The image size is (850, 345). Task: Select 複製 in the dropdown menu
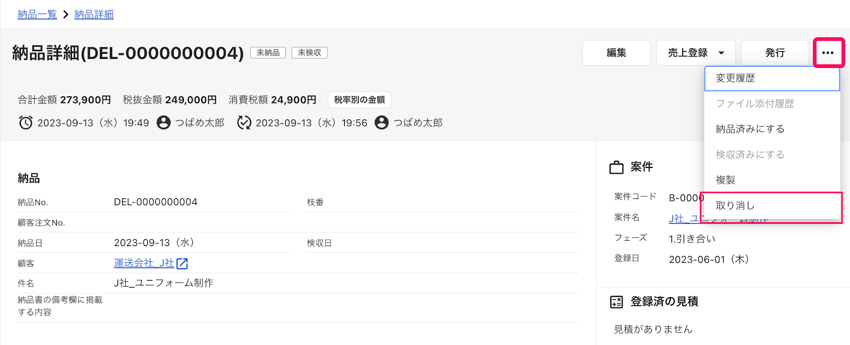point(772,180)
